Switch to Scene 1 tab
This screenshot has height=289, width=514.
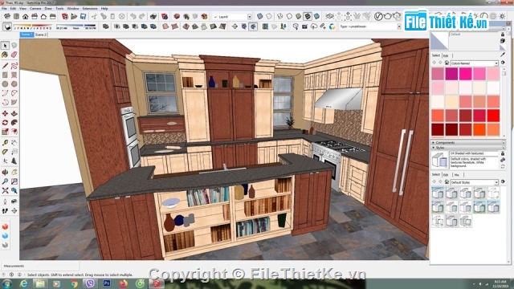coord(27,35)
